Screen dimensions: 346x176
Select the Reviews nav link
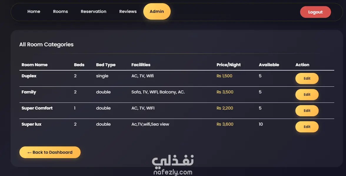[x=128, y=11]
